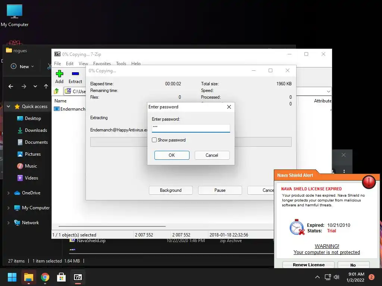Confirm password with OK button
The width and height of the screenshot is (382, 286).
[172, 155]
